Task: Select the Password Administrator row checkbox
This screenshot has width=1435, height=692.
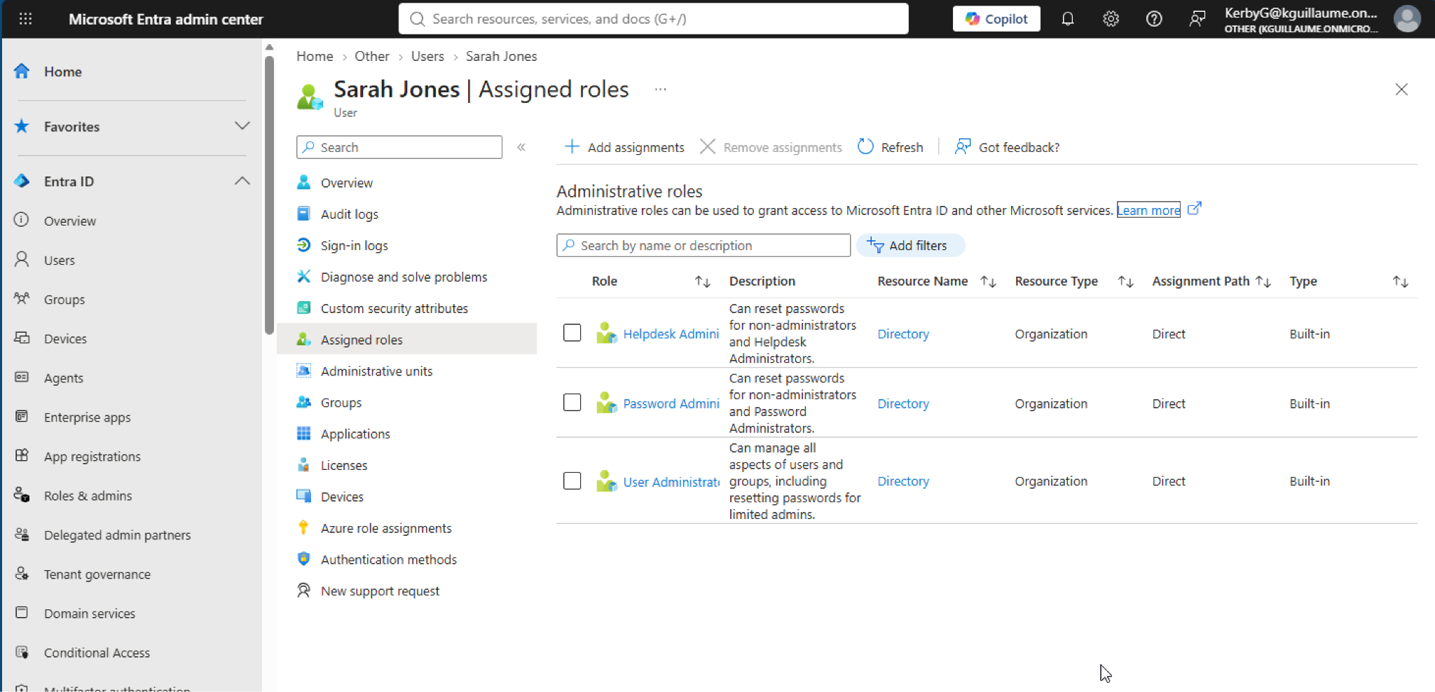Action: [572, 402]
